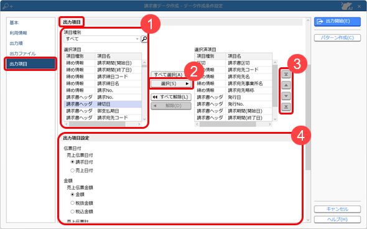Click vertical scrollbar of 選択済項目 list

(x=275, y=85)
